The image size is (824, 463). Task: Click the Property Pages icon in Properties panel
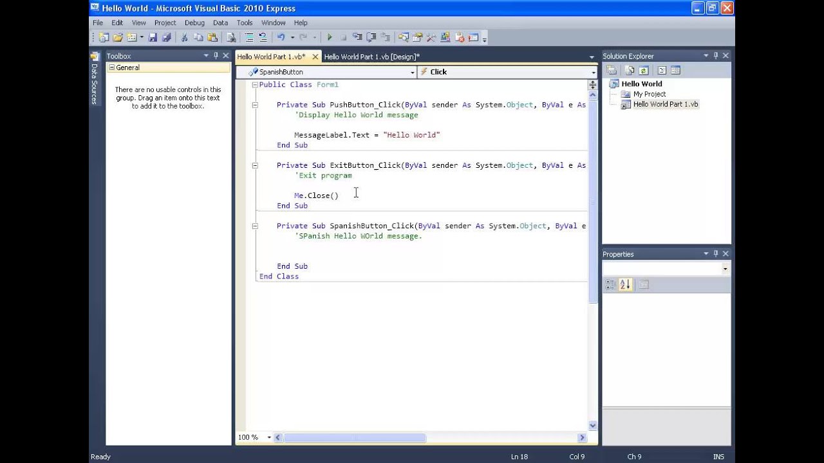pyautogui.click(x=644, y=284)
